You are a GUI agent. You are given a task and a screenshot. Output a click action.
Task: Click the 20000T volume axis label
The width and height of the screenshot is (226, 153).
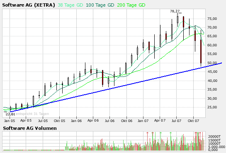tap(214, 136)
